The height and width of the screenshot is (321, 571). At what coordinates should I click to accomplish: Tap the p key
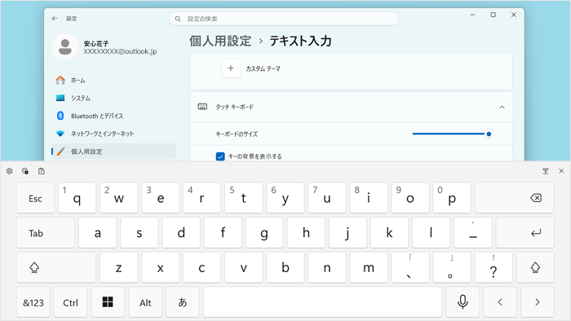pos(452,198)
